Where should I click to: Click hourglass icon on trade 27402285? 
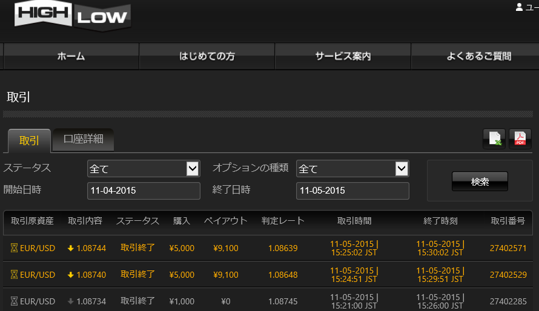point(14,301)
